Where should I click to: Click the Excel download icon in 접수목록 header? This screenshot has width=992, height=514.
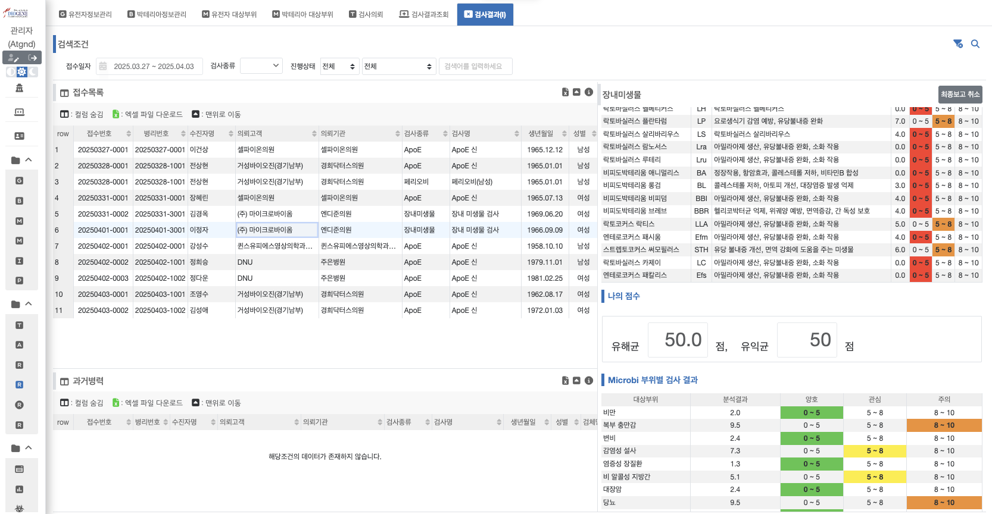click(x=565, y=92)
